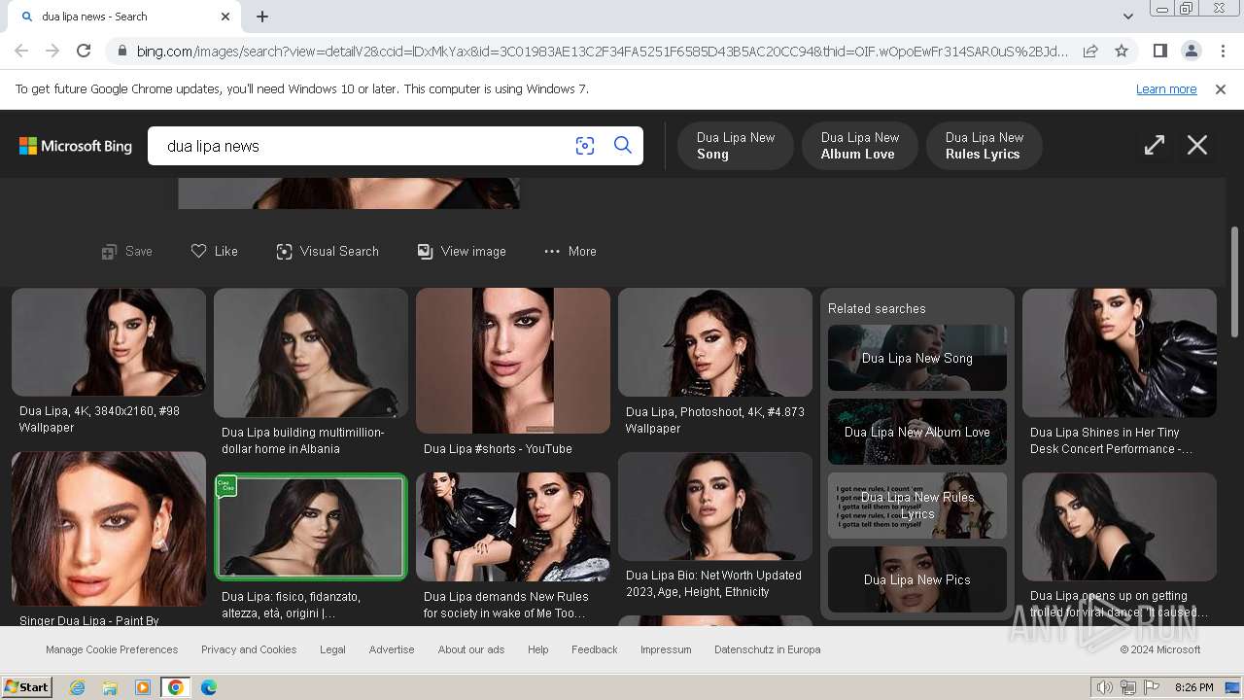Open the Legal footer link
The width and height of the screenshot is (1244, 700).
[332, 649]
